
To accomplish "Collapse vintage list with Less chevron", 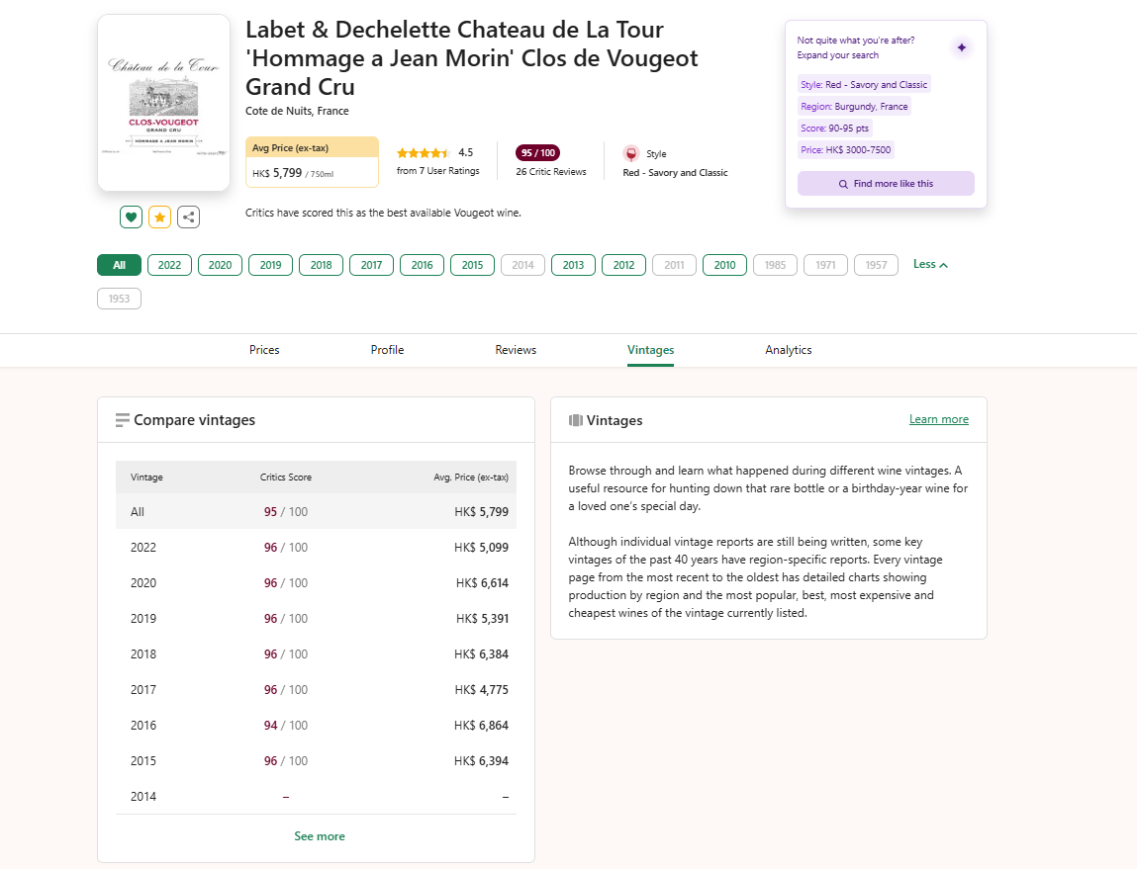I will [930, 265].
